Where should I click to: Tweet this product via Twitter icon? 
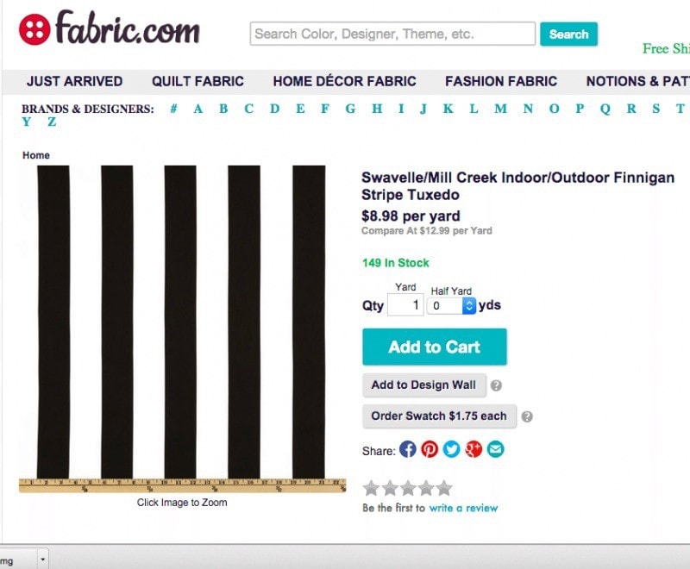point(451,449)
